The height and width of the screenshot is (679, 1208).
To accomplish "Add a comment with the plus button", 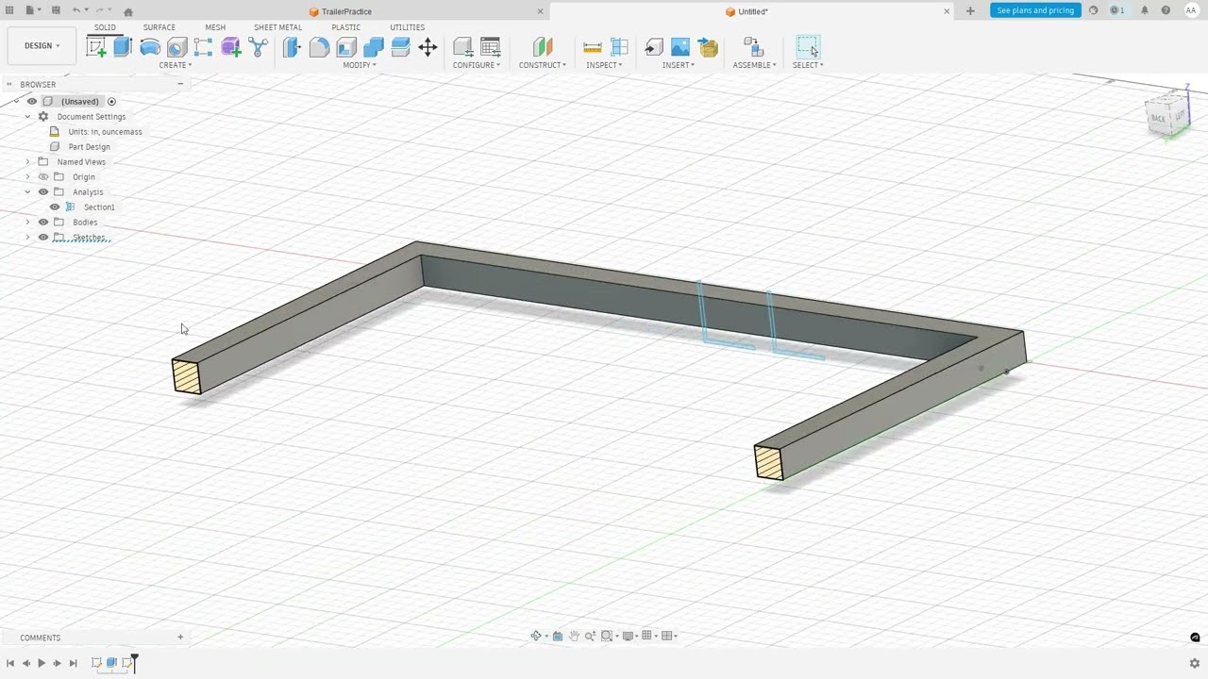I will (x=180, y=638).
